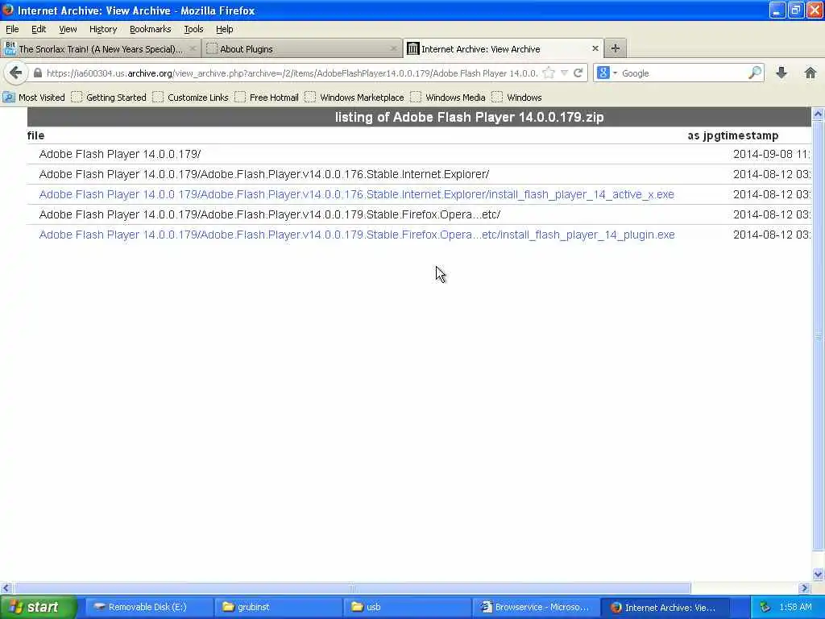Image resolution: width=825 pixels, height=619 pixels.
Task: Open the Free Hotmail bookmark
Action: click(267, 98)
